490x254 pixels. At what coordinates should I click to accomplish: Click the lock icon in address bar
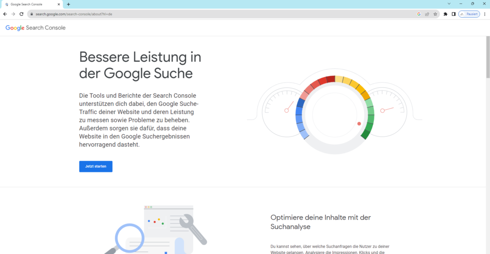32,14
